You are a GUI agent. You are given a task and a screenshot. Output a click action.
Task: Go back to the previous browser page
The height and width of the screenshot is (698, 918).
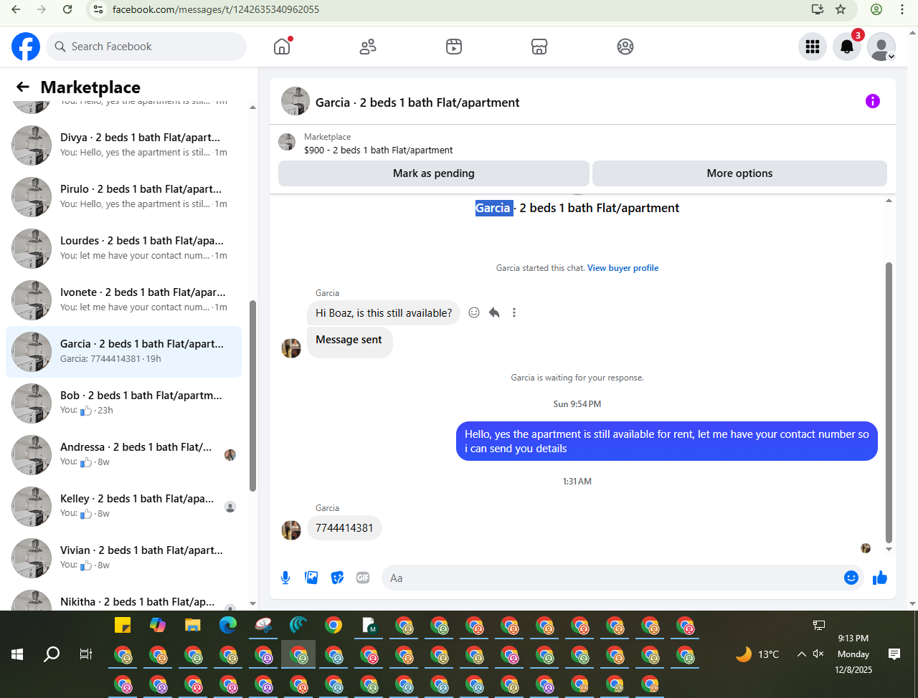click(x=16, y=9)
